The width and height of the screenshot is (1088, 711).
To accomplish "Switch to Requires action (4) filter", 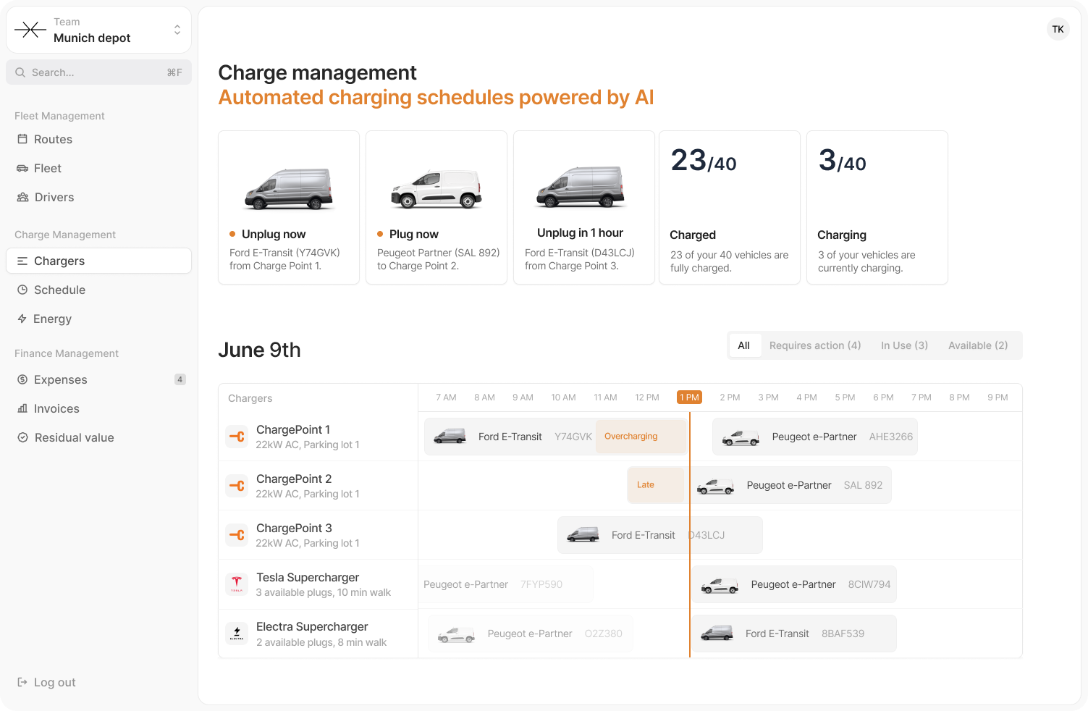I will 814,345.
